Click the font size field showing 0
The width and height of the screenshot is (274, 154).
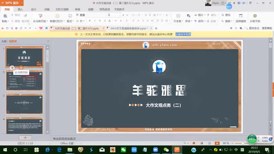click(x=114, y=15)
